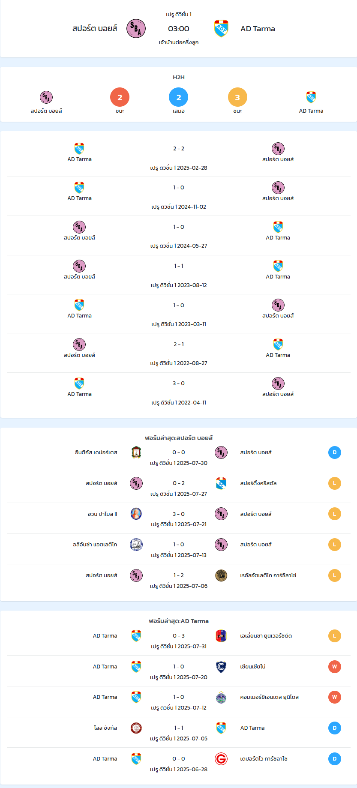
Task: Click the red 2 wins circle
Action: click(x=120, y=97)
